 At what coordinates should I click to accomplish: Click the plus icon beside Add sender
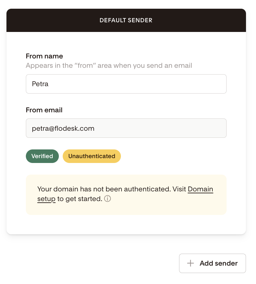191,263
